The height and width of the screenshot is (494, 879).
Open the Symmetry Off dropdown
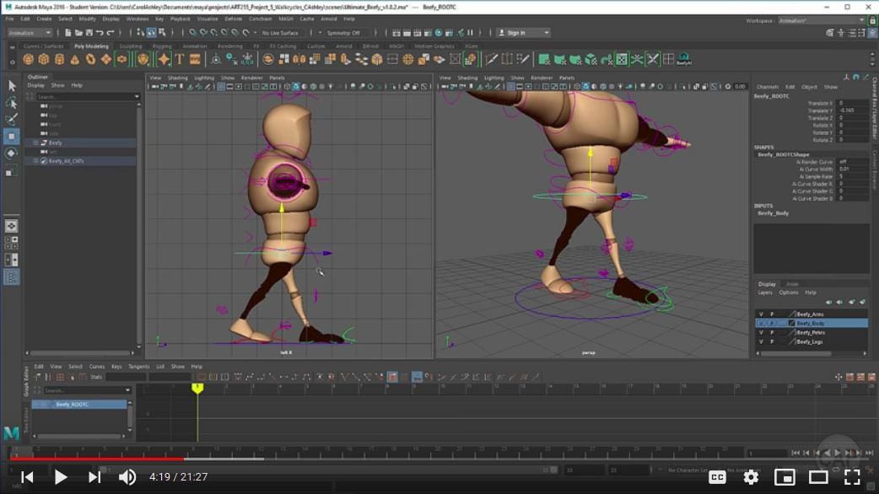point(341,32)
